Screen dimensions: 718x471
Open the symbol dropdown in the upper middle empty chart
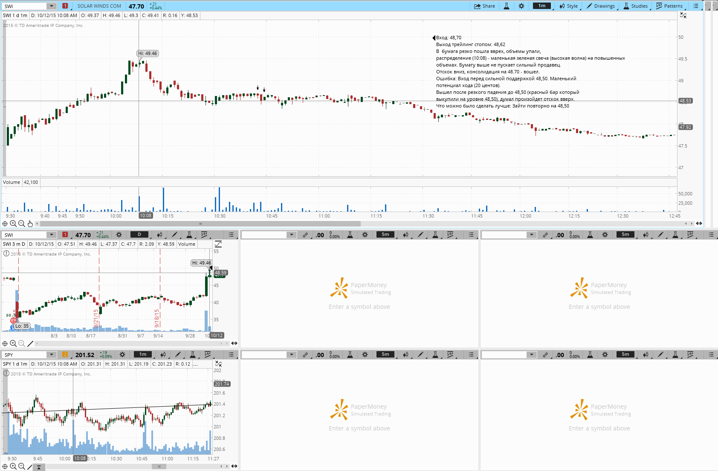[291, 235]
